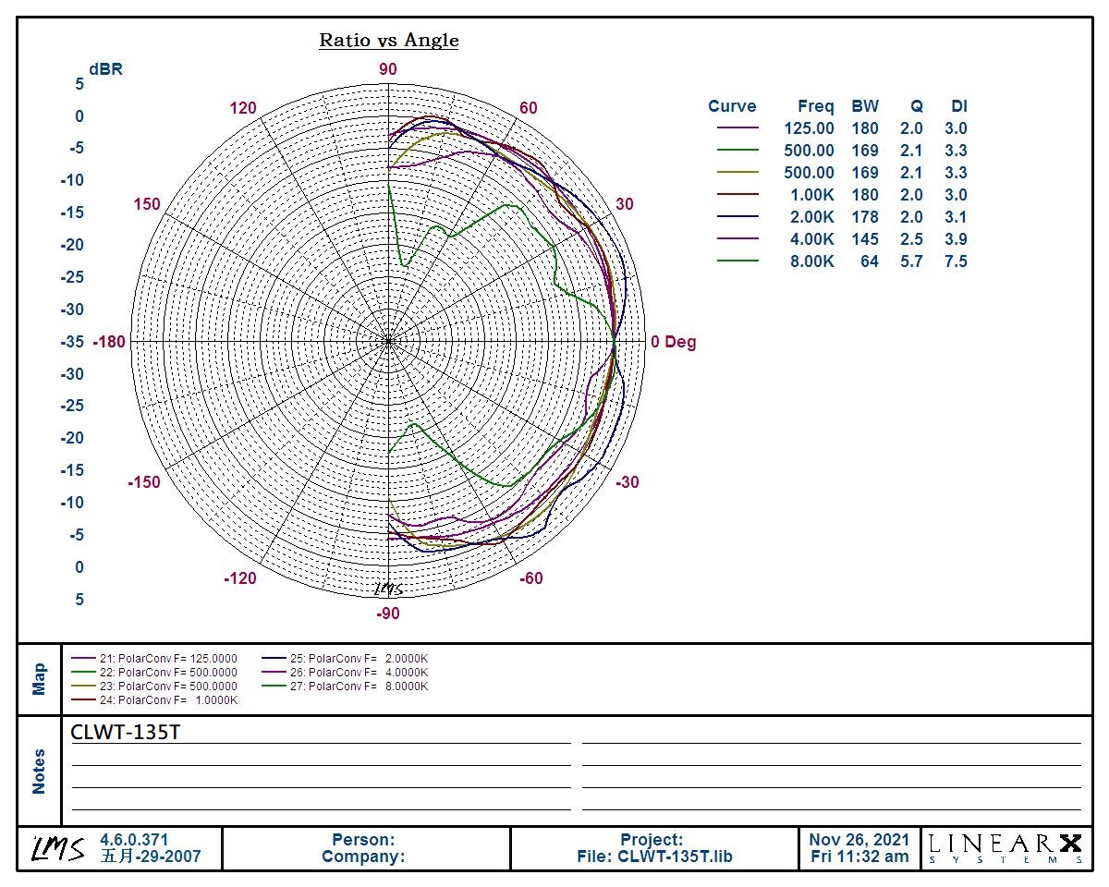Select the DI value 3.1
The image size is (1109, 887).
[x=956, y=217]
